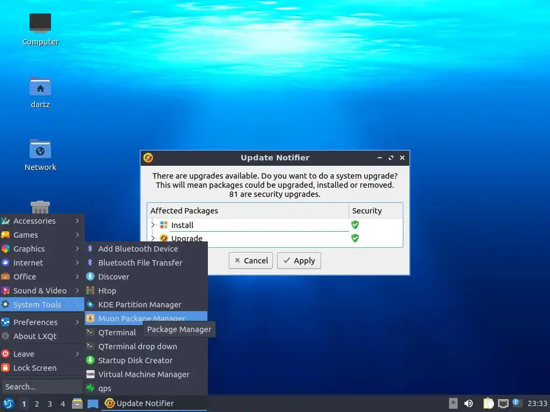Maximize the Update Notifier window
This screenshot has height=412, width=550.
tap(391, 158)
